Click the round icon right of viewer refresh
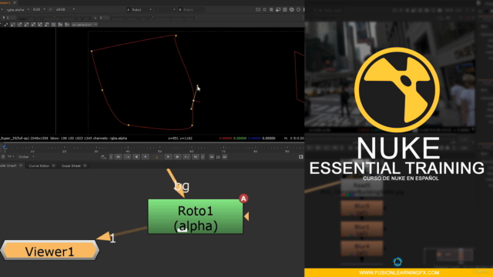The height and width of the screenshot is (277, 493). click(x=298, y=10)
